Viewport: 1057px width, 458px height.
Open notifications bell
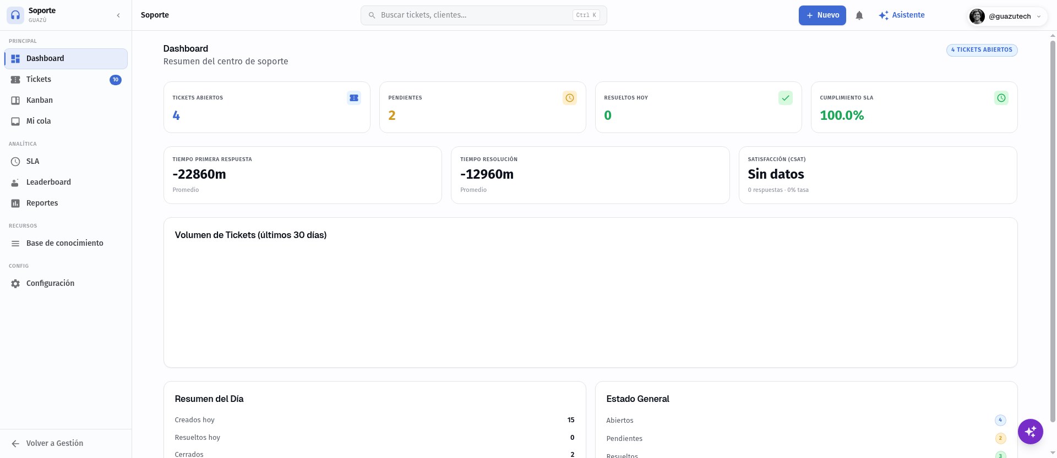[x=859, y=15]
